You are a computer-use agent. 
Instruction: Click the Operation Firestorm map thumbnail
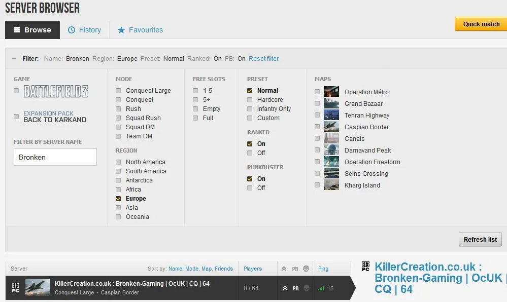pyautogui.click(x=331, y=162)
